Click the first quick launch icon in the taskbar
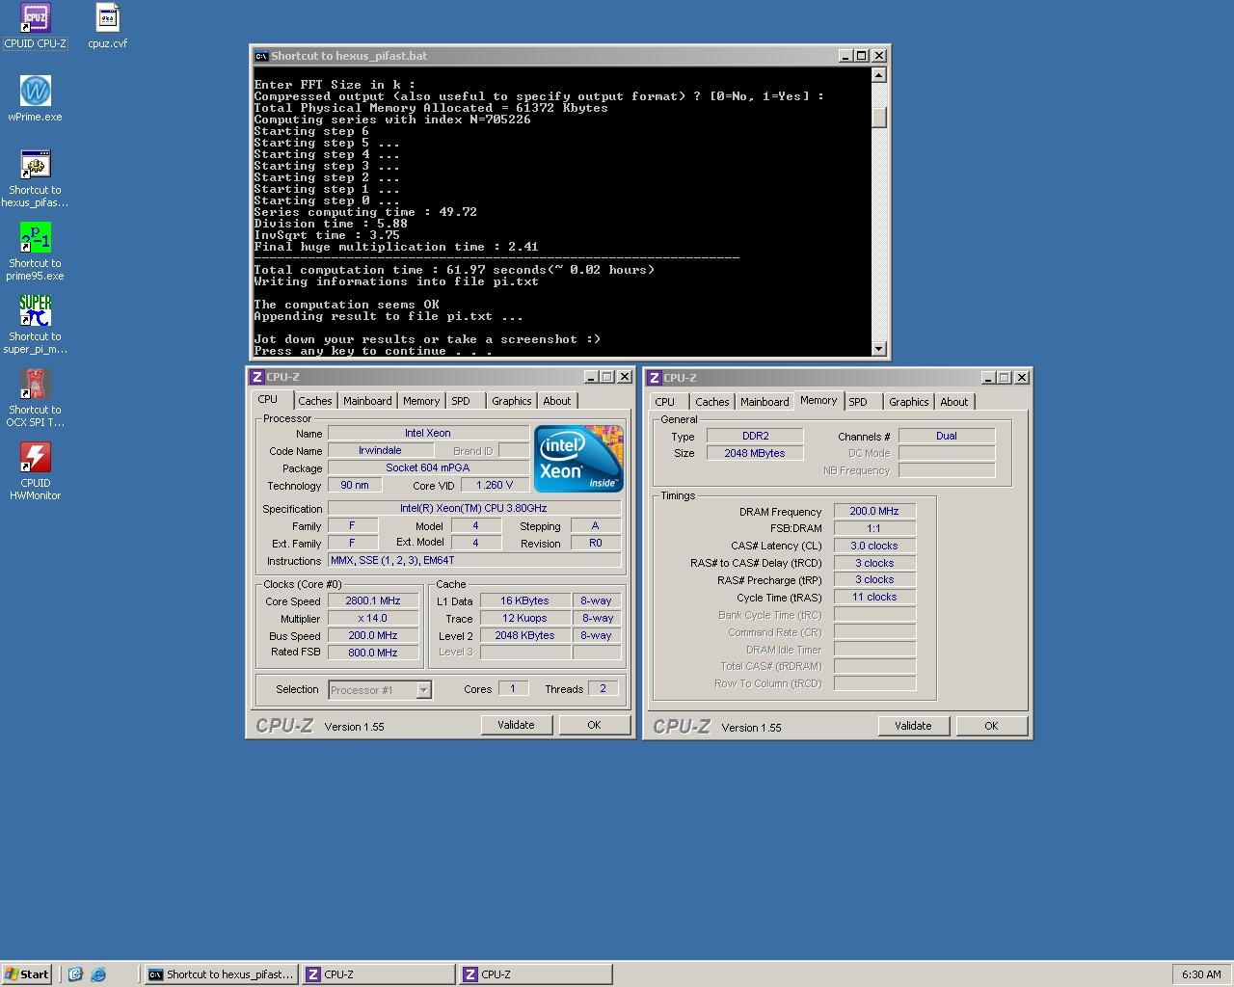Screen dimensions: 1234x987 click(75, 974)
